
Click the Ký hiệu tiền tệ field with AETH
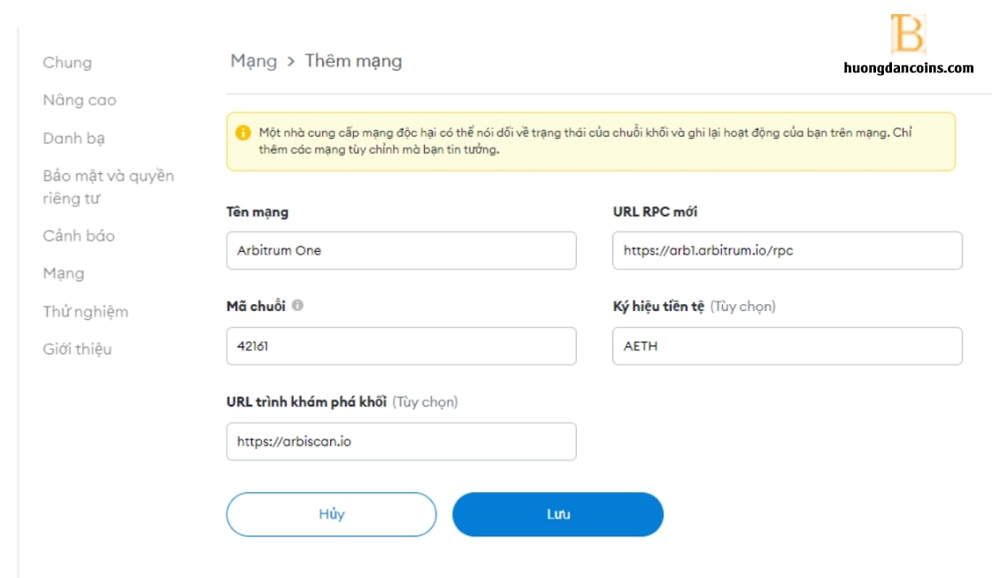[x=787, y=346]
